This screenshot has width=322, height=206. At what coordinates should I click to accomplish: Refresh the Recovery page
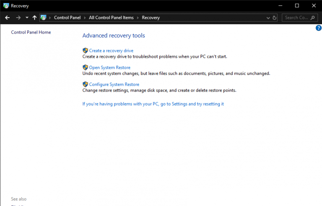point(274,18)
